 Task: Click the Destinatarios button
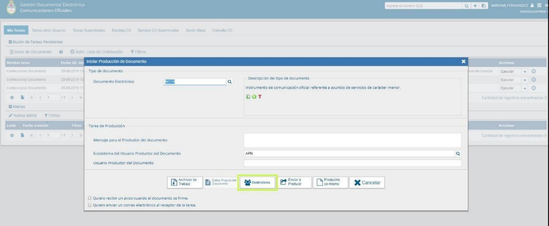coord(258,183)
